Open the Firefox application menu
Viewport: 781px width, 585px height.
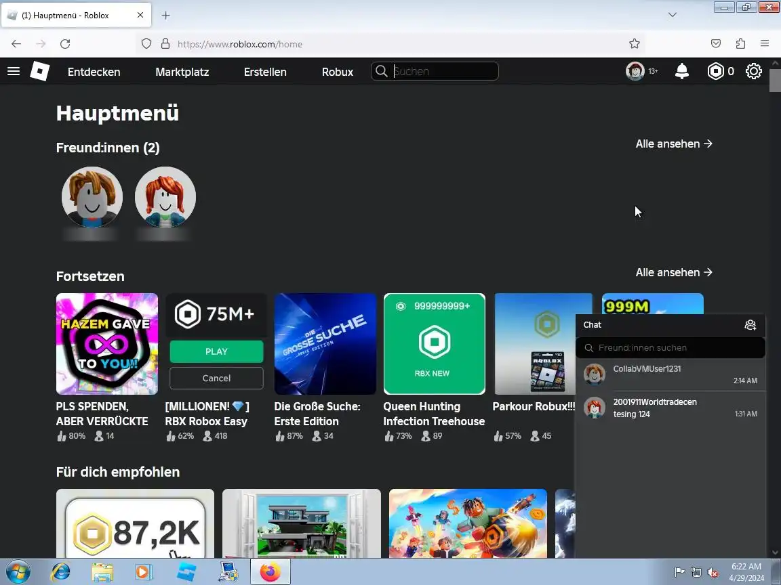point(765,44)
